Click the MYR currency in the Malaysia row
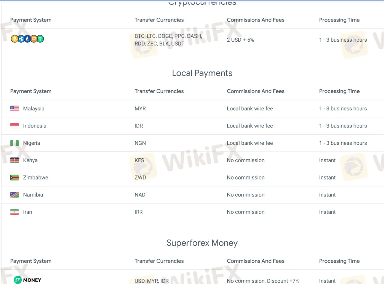 tap(140, 108)
